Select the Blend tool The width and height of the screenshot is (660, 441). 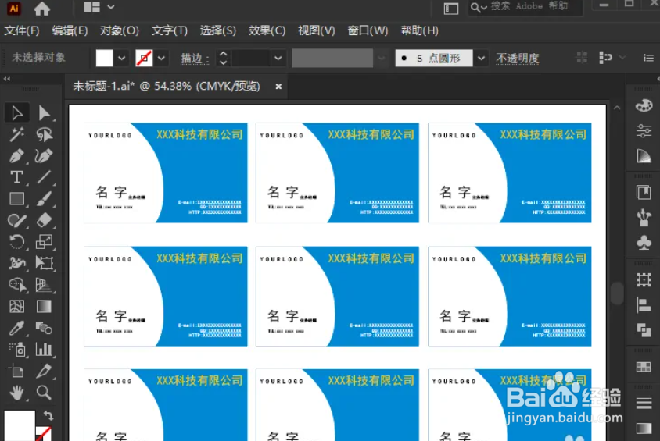coord(45,328)
